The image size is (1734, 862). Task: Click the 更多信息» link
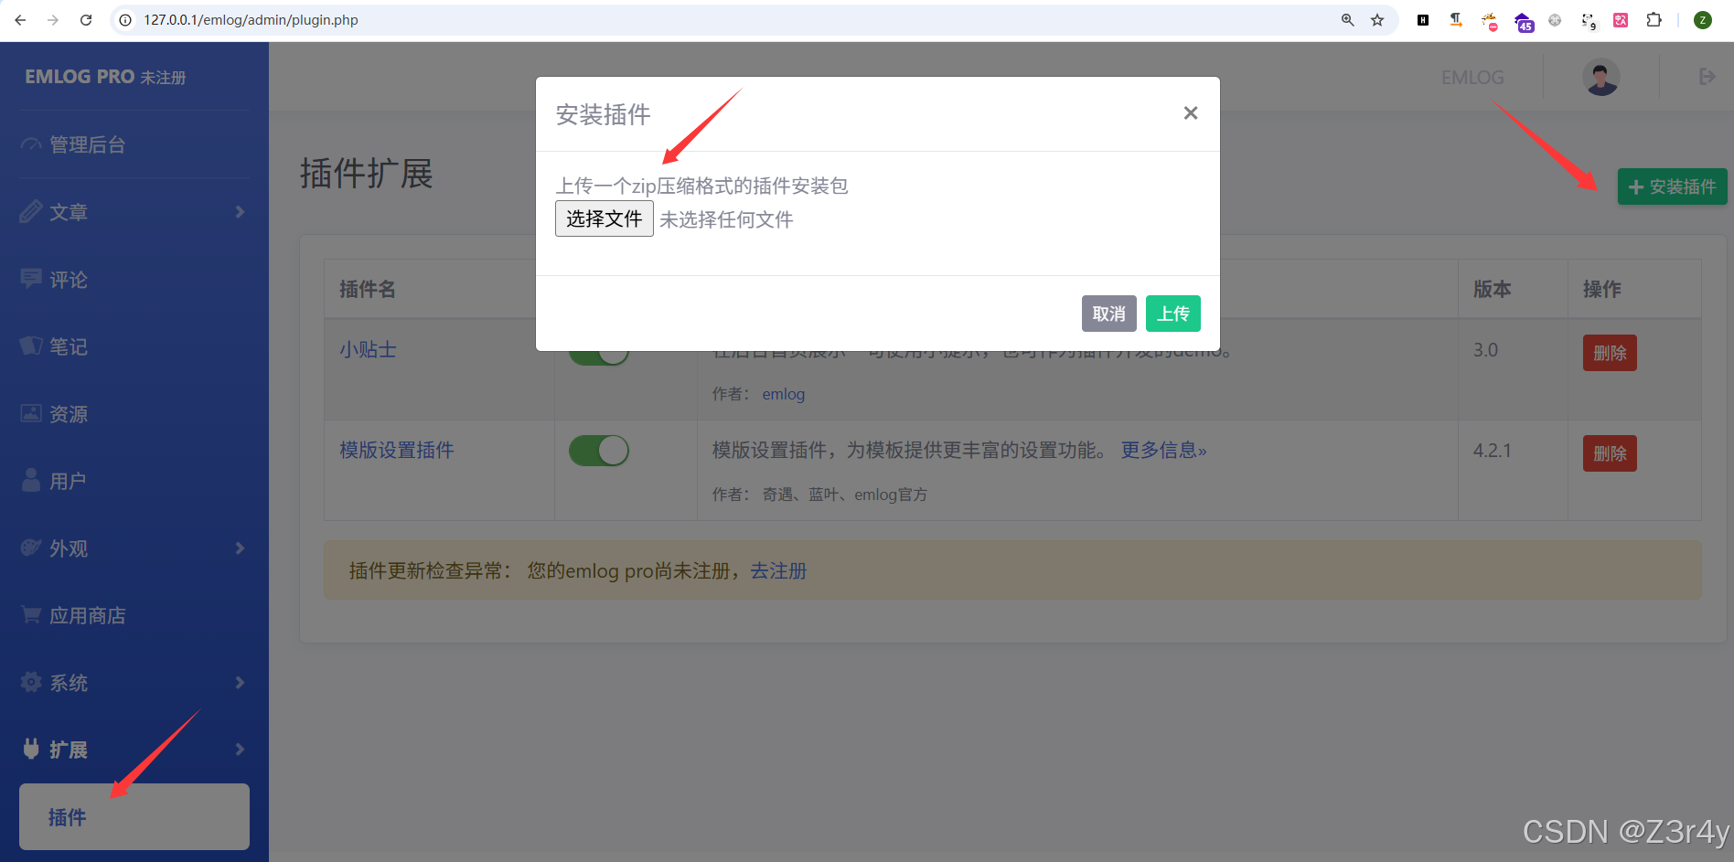point(1164,451)
